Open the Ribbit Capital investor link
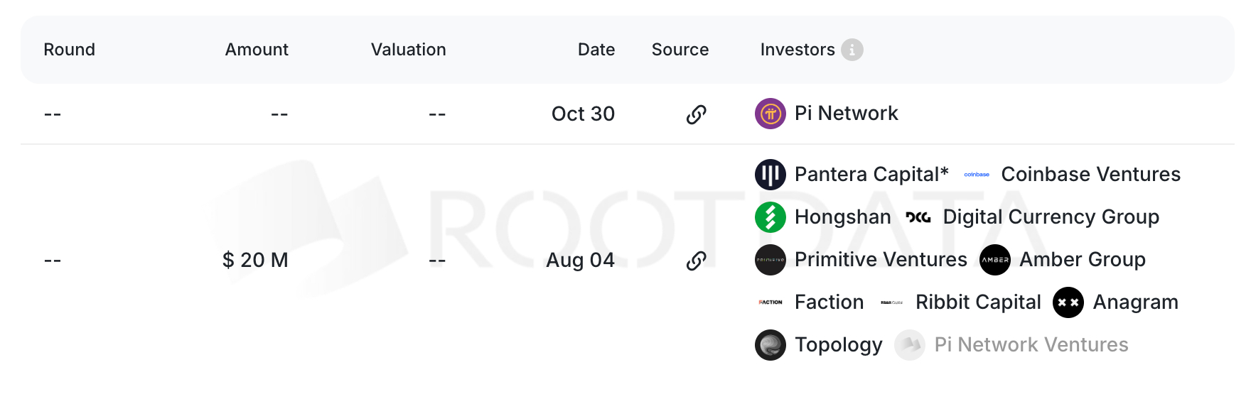 [977, 302]
